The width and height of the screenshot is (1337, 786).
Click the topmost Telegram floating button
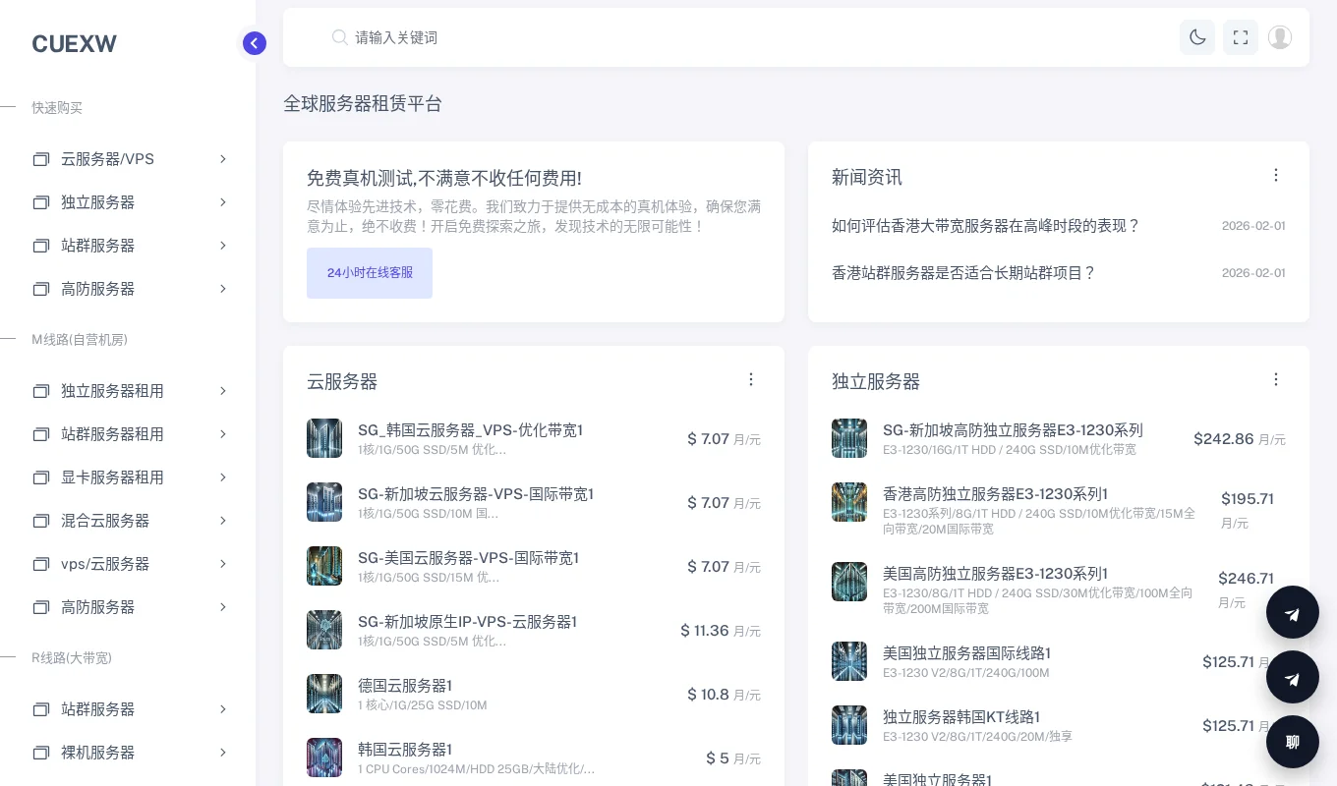click(x=1293, y=613)
